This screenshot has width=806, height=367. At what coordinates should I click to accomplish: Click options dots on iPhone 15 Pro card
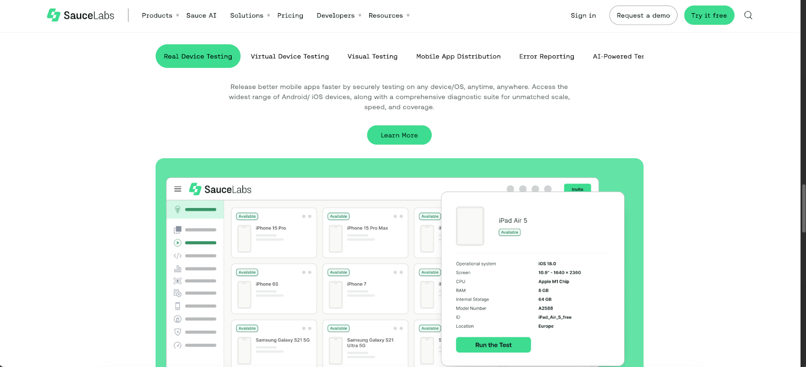(307, 216)
